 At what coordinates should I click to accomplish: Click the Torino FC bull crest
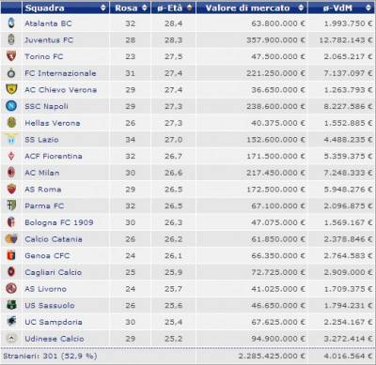tap(11, 56)
